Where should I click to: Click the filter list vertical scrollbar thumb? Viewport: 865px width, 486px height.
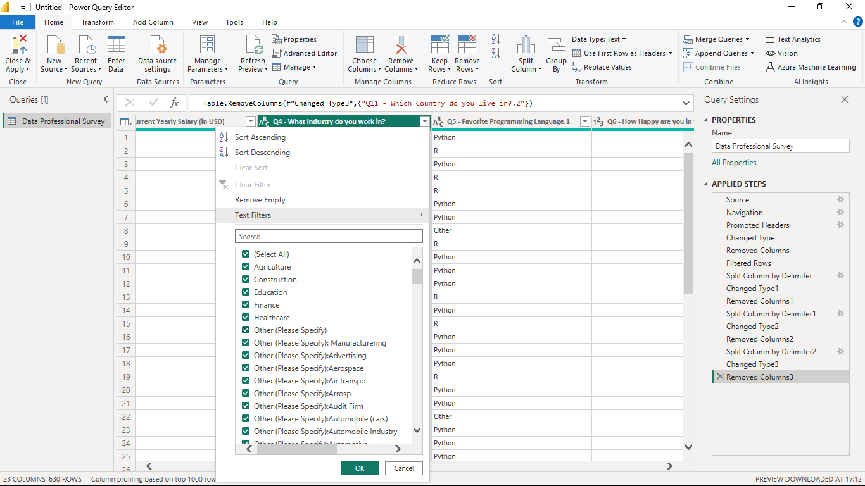(x=417, y=277)
